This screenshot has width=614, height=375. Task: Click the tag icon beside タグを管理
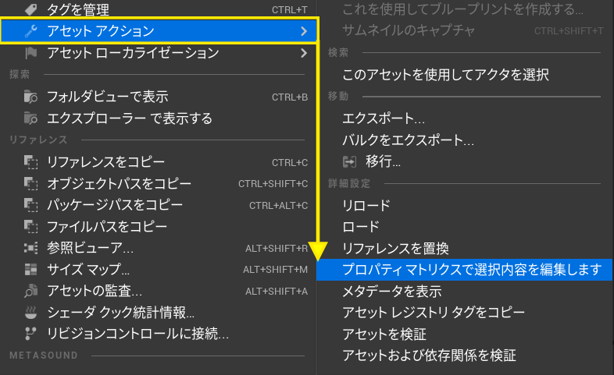pyautogui.click(x=31, y=9)
